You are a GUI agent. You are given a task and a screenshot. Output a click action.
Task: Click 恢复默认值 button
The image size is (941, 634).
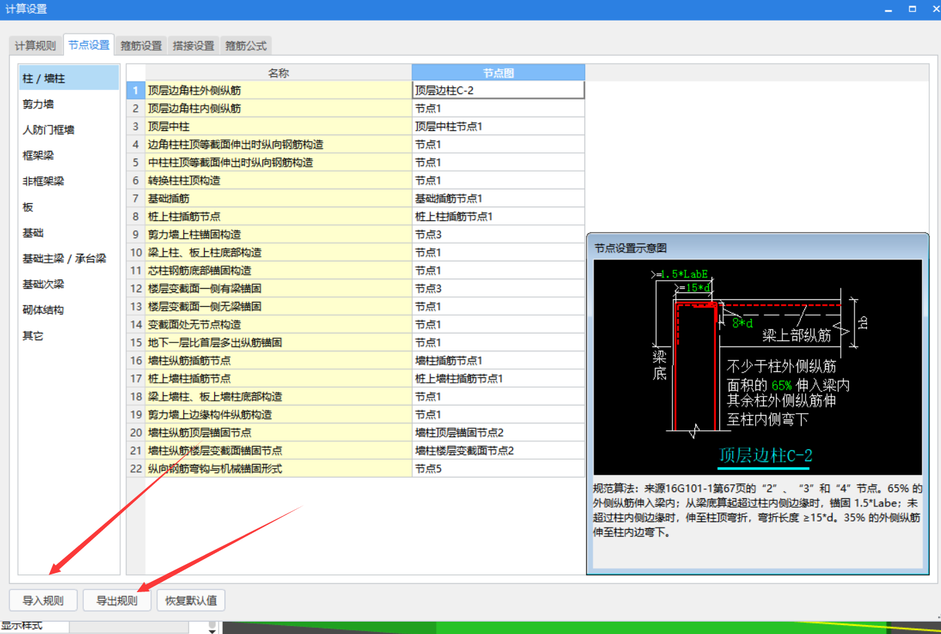point(191,600)
